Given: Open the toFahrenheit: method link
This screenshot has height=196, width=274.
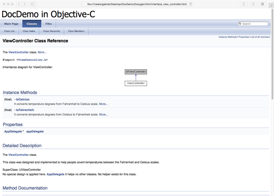Looking at the screenshot, I should pos(25,110).
